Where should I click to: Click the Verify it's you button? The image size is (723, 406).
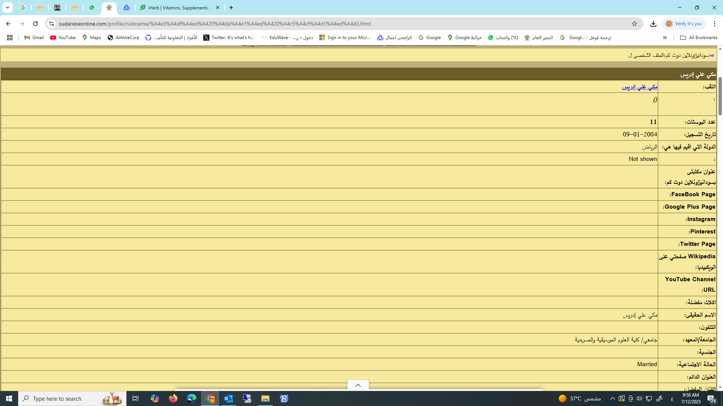point(684,24)
